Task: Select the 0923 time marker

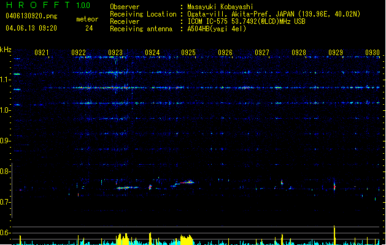Action: pyautogui.click(x=115, y=53)
